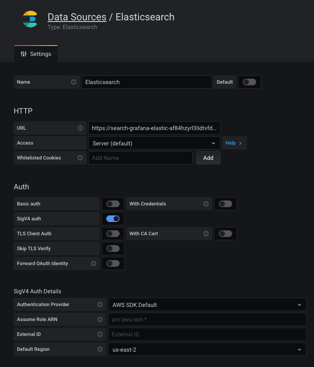Click the Assume Role ARN info icon
The image size is (314, 367).
pyautogui.click(x=100, y=319)
